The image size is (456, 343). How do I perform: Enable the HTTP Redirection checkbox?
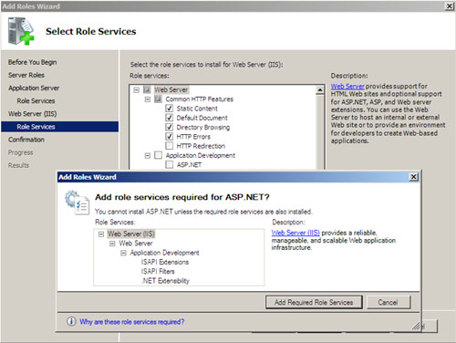click(170, 146)
